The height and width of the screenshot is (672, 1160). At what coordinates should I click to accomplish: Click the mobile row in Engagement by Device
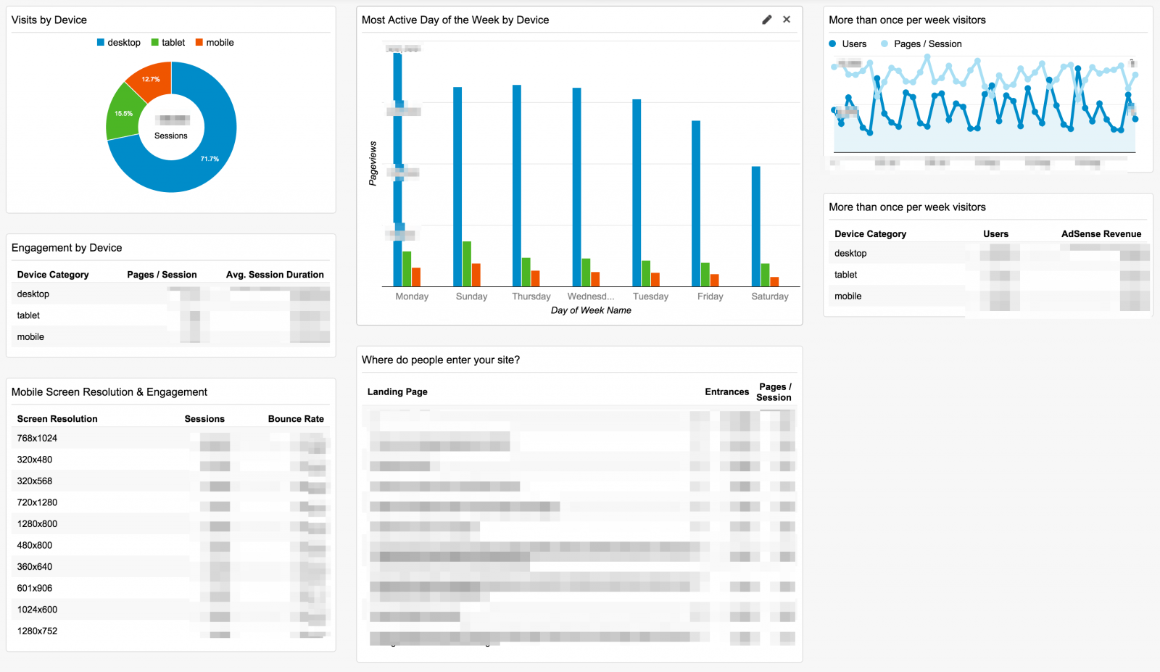(171, 337)
